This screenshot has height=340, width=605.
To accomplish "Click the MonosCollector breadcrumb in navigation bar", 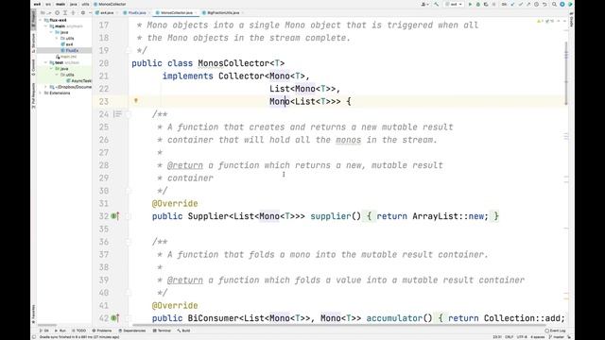I will 111,4.
